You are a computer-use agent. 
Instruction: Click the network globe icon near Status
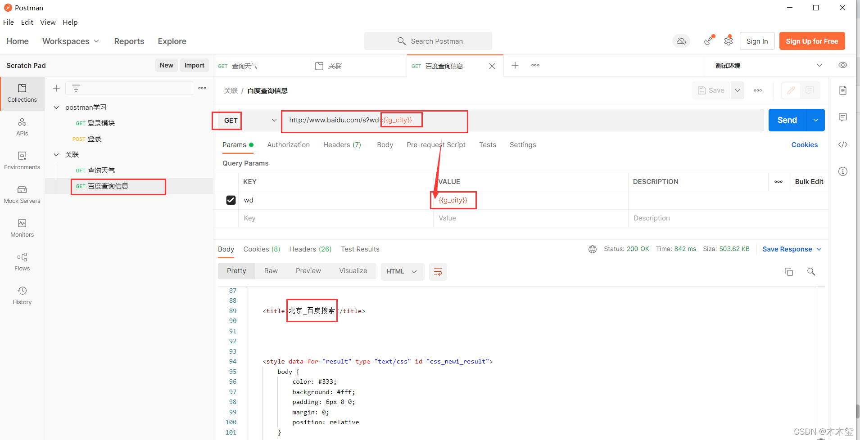coord(593,249)
